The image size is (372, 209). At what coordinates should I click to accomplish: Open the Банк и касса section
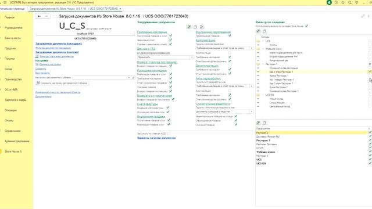pos(13,38)
